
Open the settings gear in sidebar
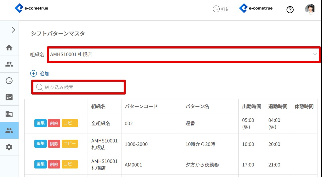coord(9,147)
